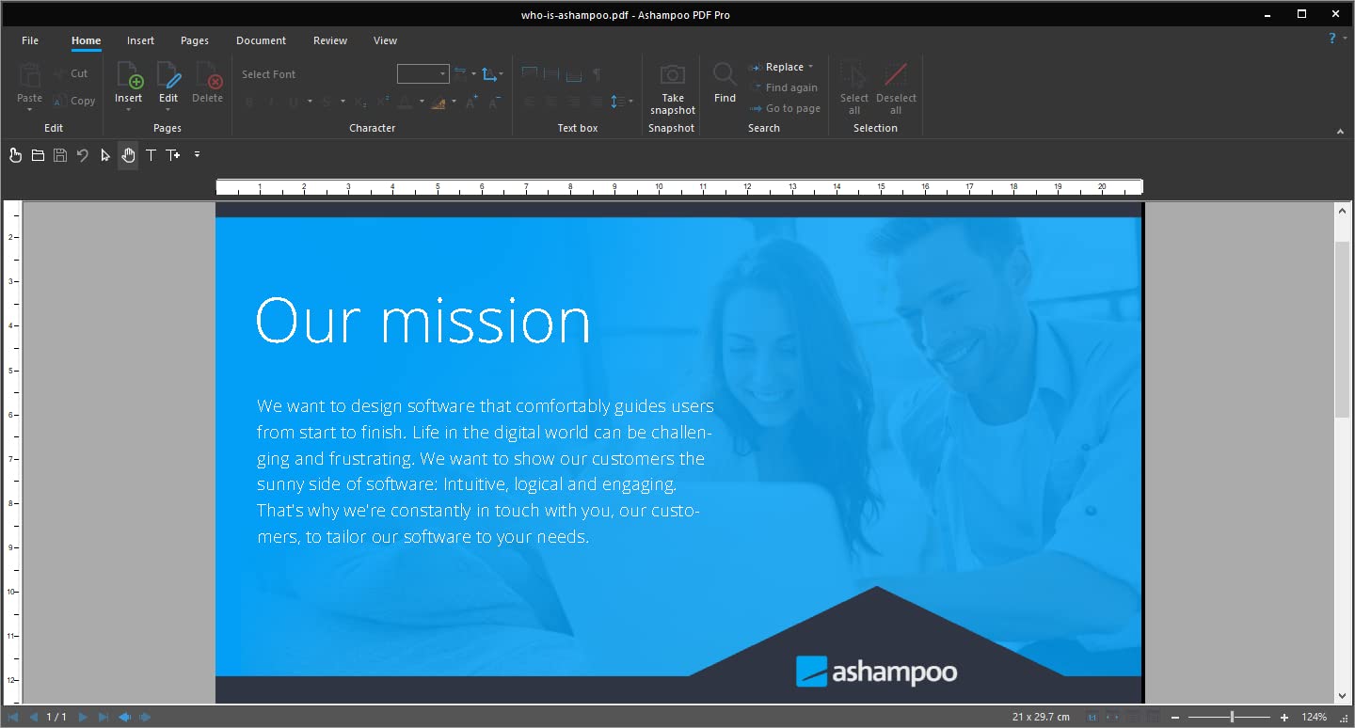Click the "Our mission" heading in document
Screen dimensions: 1355x728
click(x=422, y=321)
